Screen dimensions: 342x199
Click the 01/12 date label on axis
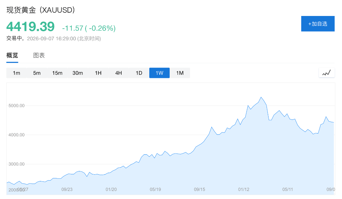pos(243,189)
